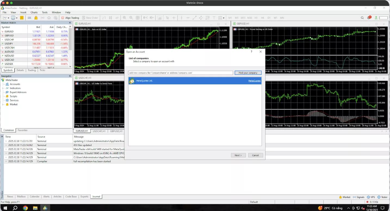390x211 pixels.
Task: Click the Signals icon in toolbox
Action: pos(358,197)
